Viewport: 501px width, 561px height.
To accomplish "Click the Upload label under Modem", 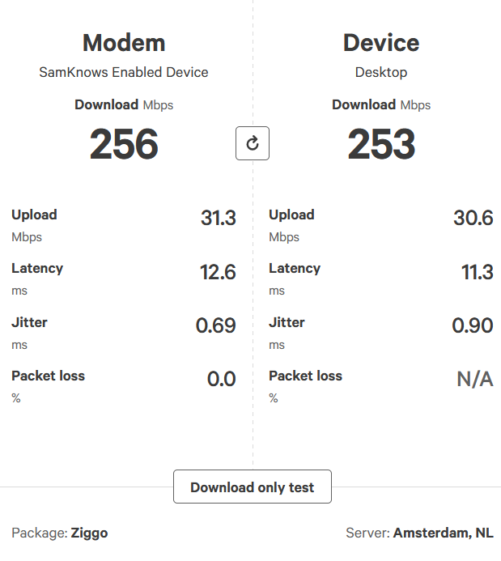I will coord(34,215).
